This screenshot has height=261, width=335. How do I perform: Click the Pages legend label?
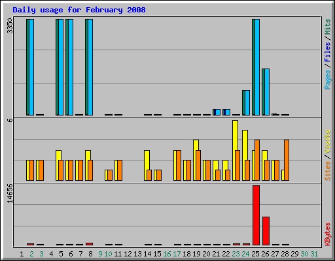coord(327,80)
